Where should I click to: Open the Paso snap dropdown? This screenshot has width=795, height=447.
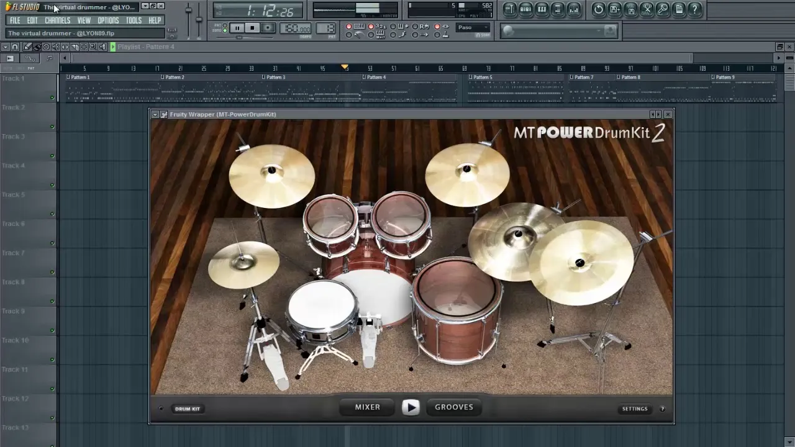(x=473, y=27)
